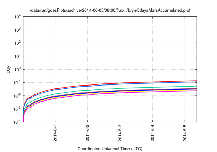Click the 2014-6-3 date tick label
This screenshot has height=152, width=217.
coord(120,133)
